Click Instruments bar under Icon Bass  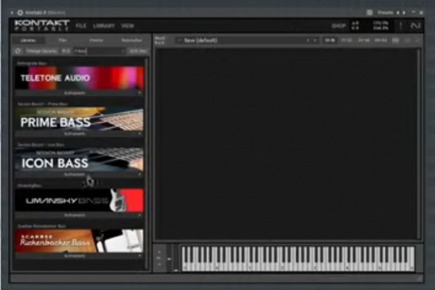pos(75,174)
